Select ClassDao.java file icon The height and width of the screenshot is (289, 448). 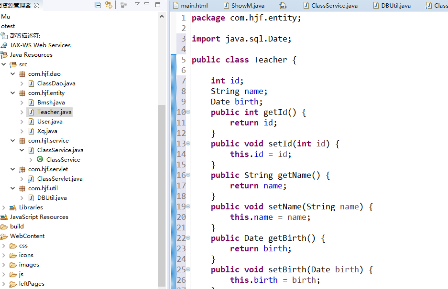click(32, 83)
